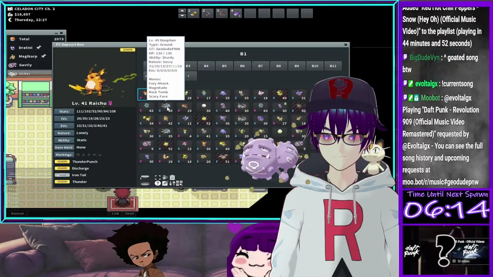The height and width of the screenshot is (277, 493).
Task: Click the icon left of trash can
Action: [165, 177]
